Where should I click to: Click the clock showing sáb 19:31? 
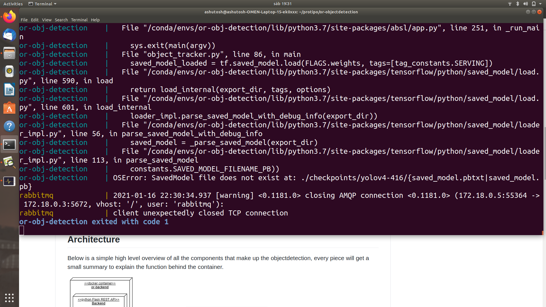(x=283, y=4)
